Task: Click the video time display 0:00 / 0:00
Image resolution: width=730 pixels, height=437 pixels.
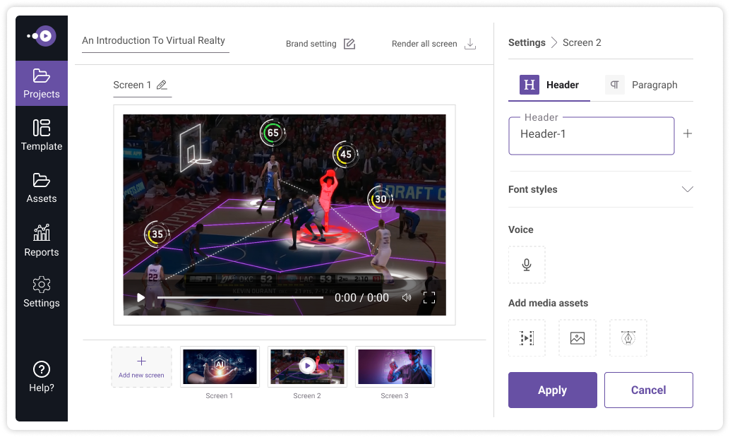Action: pyautogui.click(x=361, y=297)
